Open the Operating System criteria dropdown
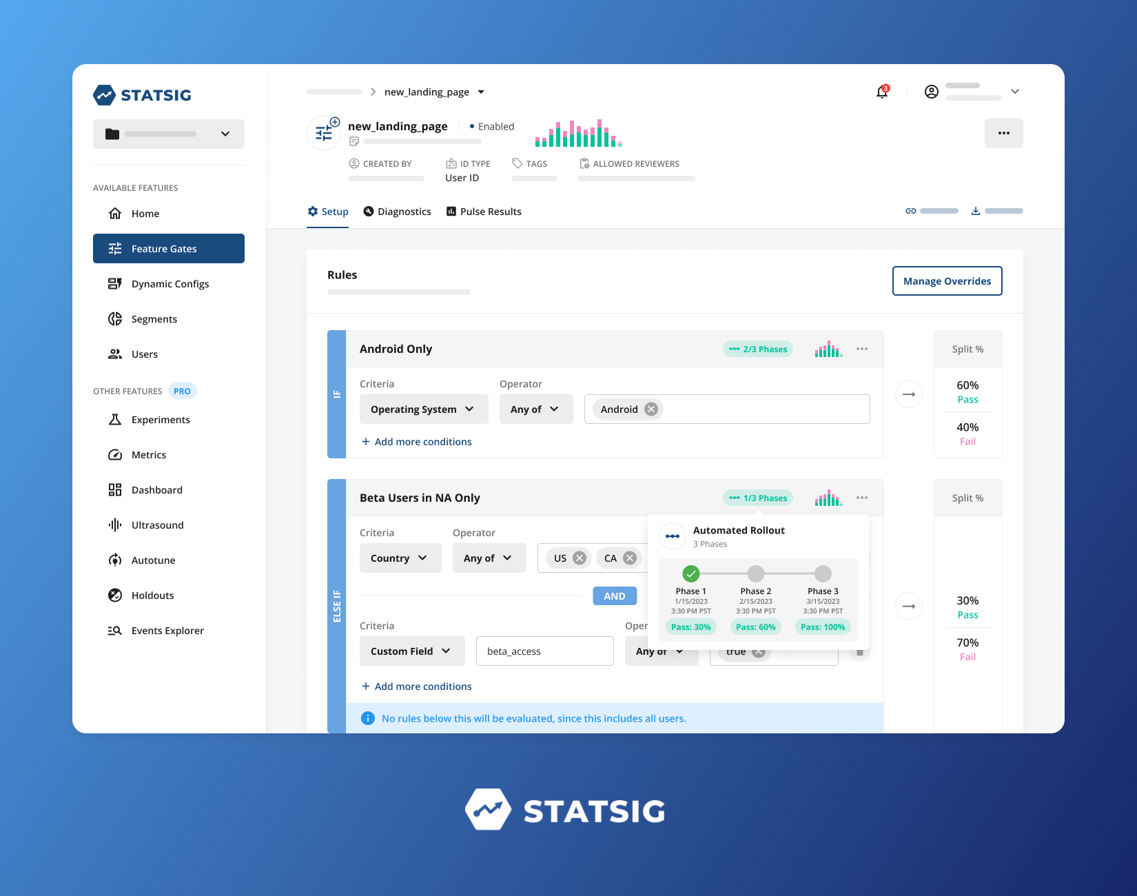The width and height of the screenshot is (1137, 896). click(x=424, y=409)
